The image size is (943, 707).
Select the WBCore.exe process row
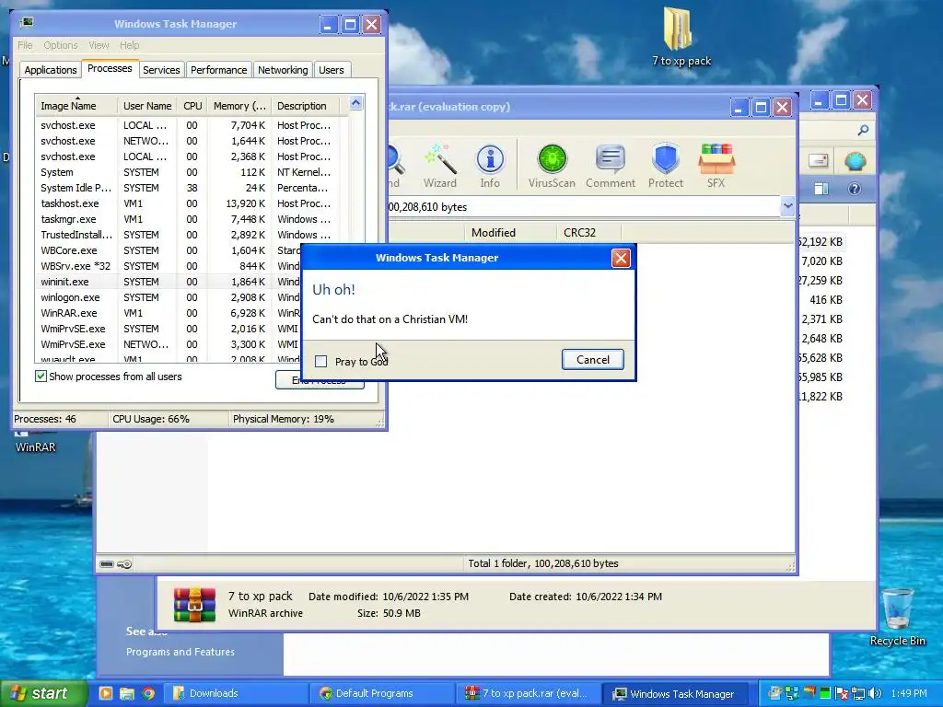coord(169,250)
